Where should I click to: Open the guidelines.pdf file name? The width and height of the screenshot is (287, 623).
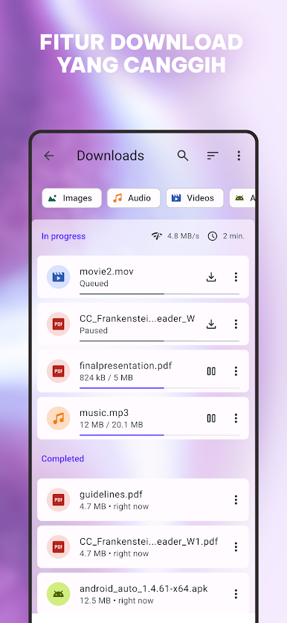111,495
